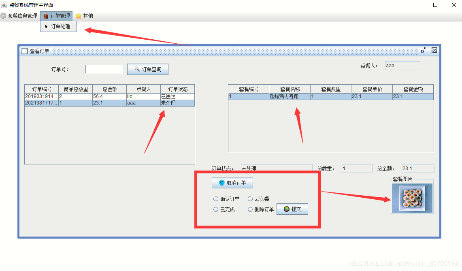462x271 pixels.
Task: Select the order row 2021081717...
Action: (x=110, y=103)
